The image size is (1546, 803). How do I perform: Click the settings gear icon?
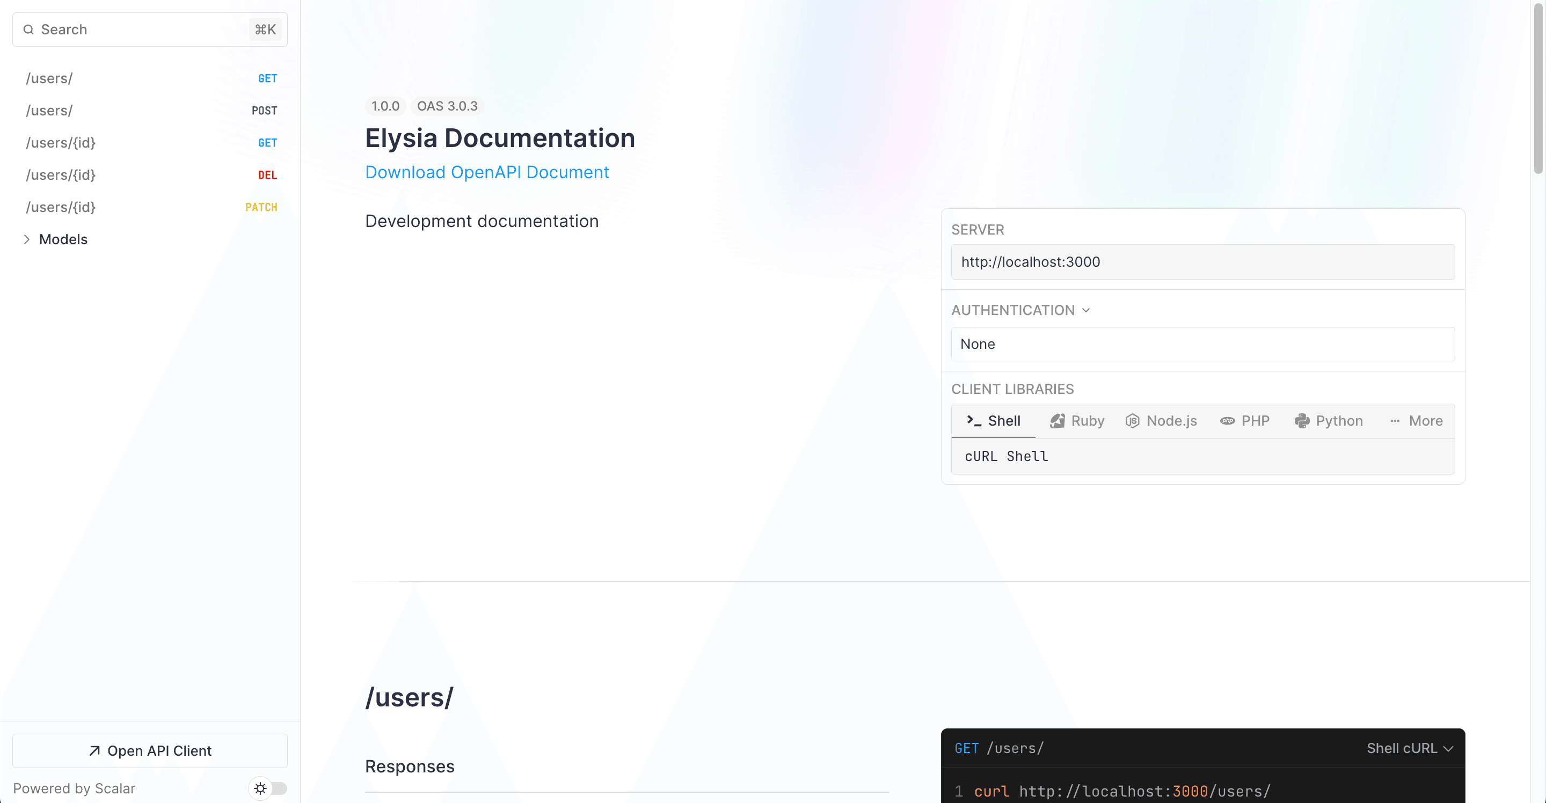pyautogui.click(x=260, y=787)
